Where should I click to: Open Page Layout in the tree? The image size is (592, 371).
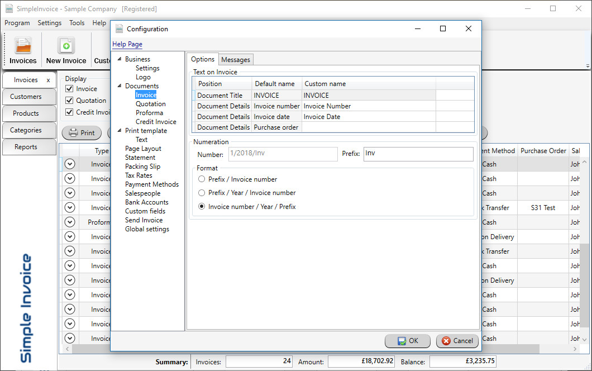pyautogui.click(x=143, y=149)
